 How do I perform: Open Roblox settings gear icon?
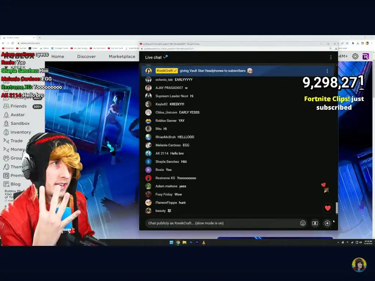(x=355, y=56)
